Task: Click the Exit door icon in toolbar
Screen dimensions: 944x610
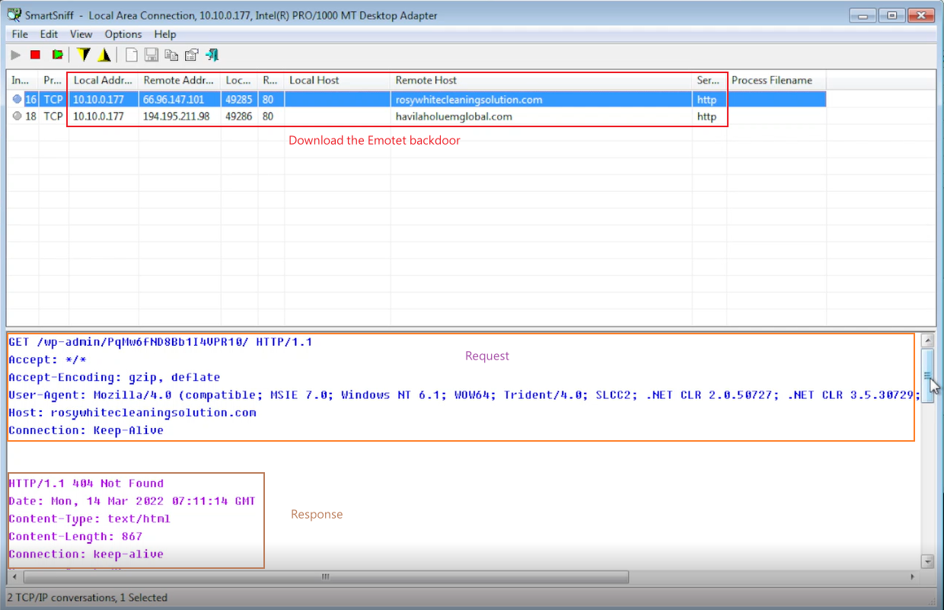Action: 212,55
